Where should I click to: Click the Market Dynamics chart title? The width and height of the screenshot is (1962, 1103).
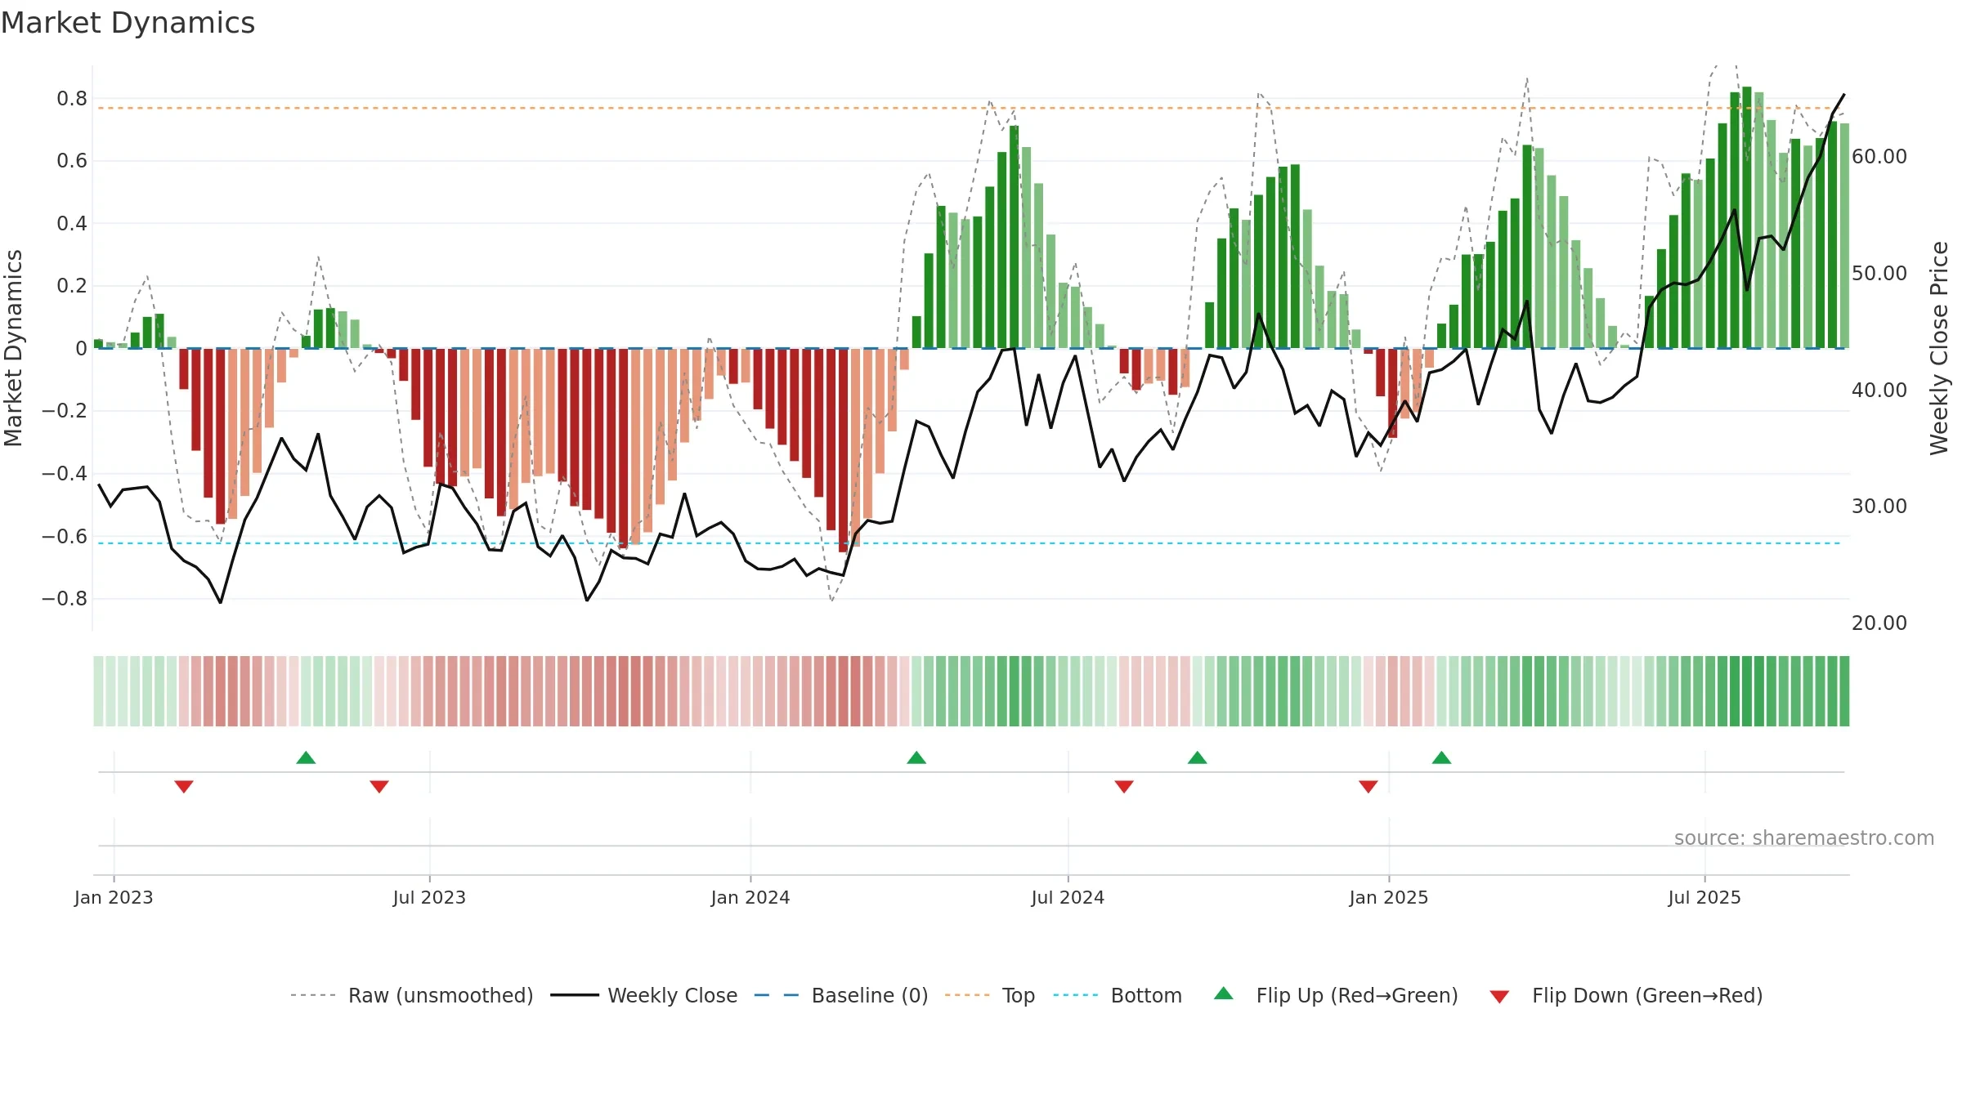[128, 23]
